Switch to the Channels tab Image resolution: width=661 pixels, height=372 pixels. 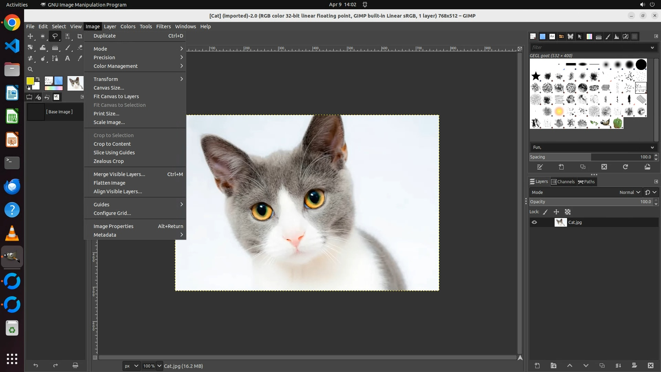pos(563,182)
